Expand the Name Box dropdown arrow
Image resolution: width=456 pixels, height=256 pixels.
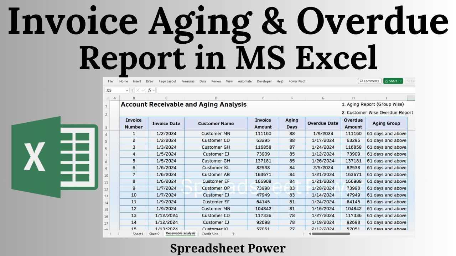pyautogui.click(x=127, y=90)
